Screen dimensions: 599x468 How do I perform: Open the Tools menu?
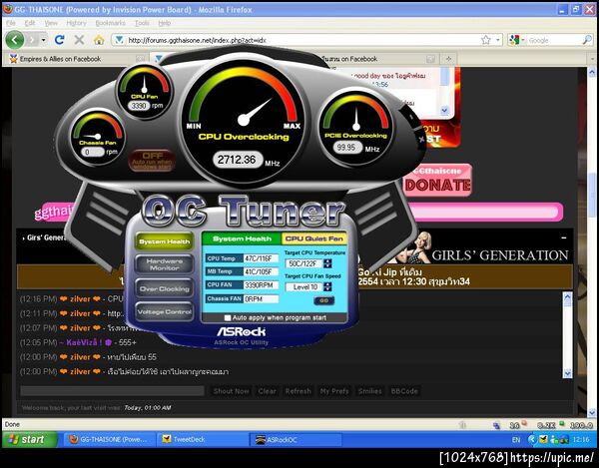[142, 23]
